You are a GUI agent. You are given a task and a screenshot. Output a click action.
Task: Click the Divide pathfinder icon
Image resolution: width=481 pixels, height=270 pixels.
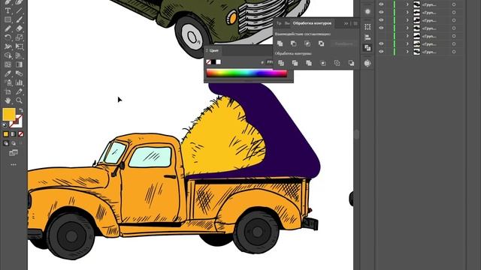click(281, 63)
